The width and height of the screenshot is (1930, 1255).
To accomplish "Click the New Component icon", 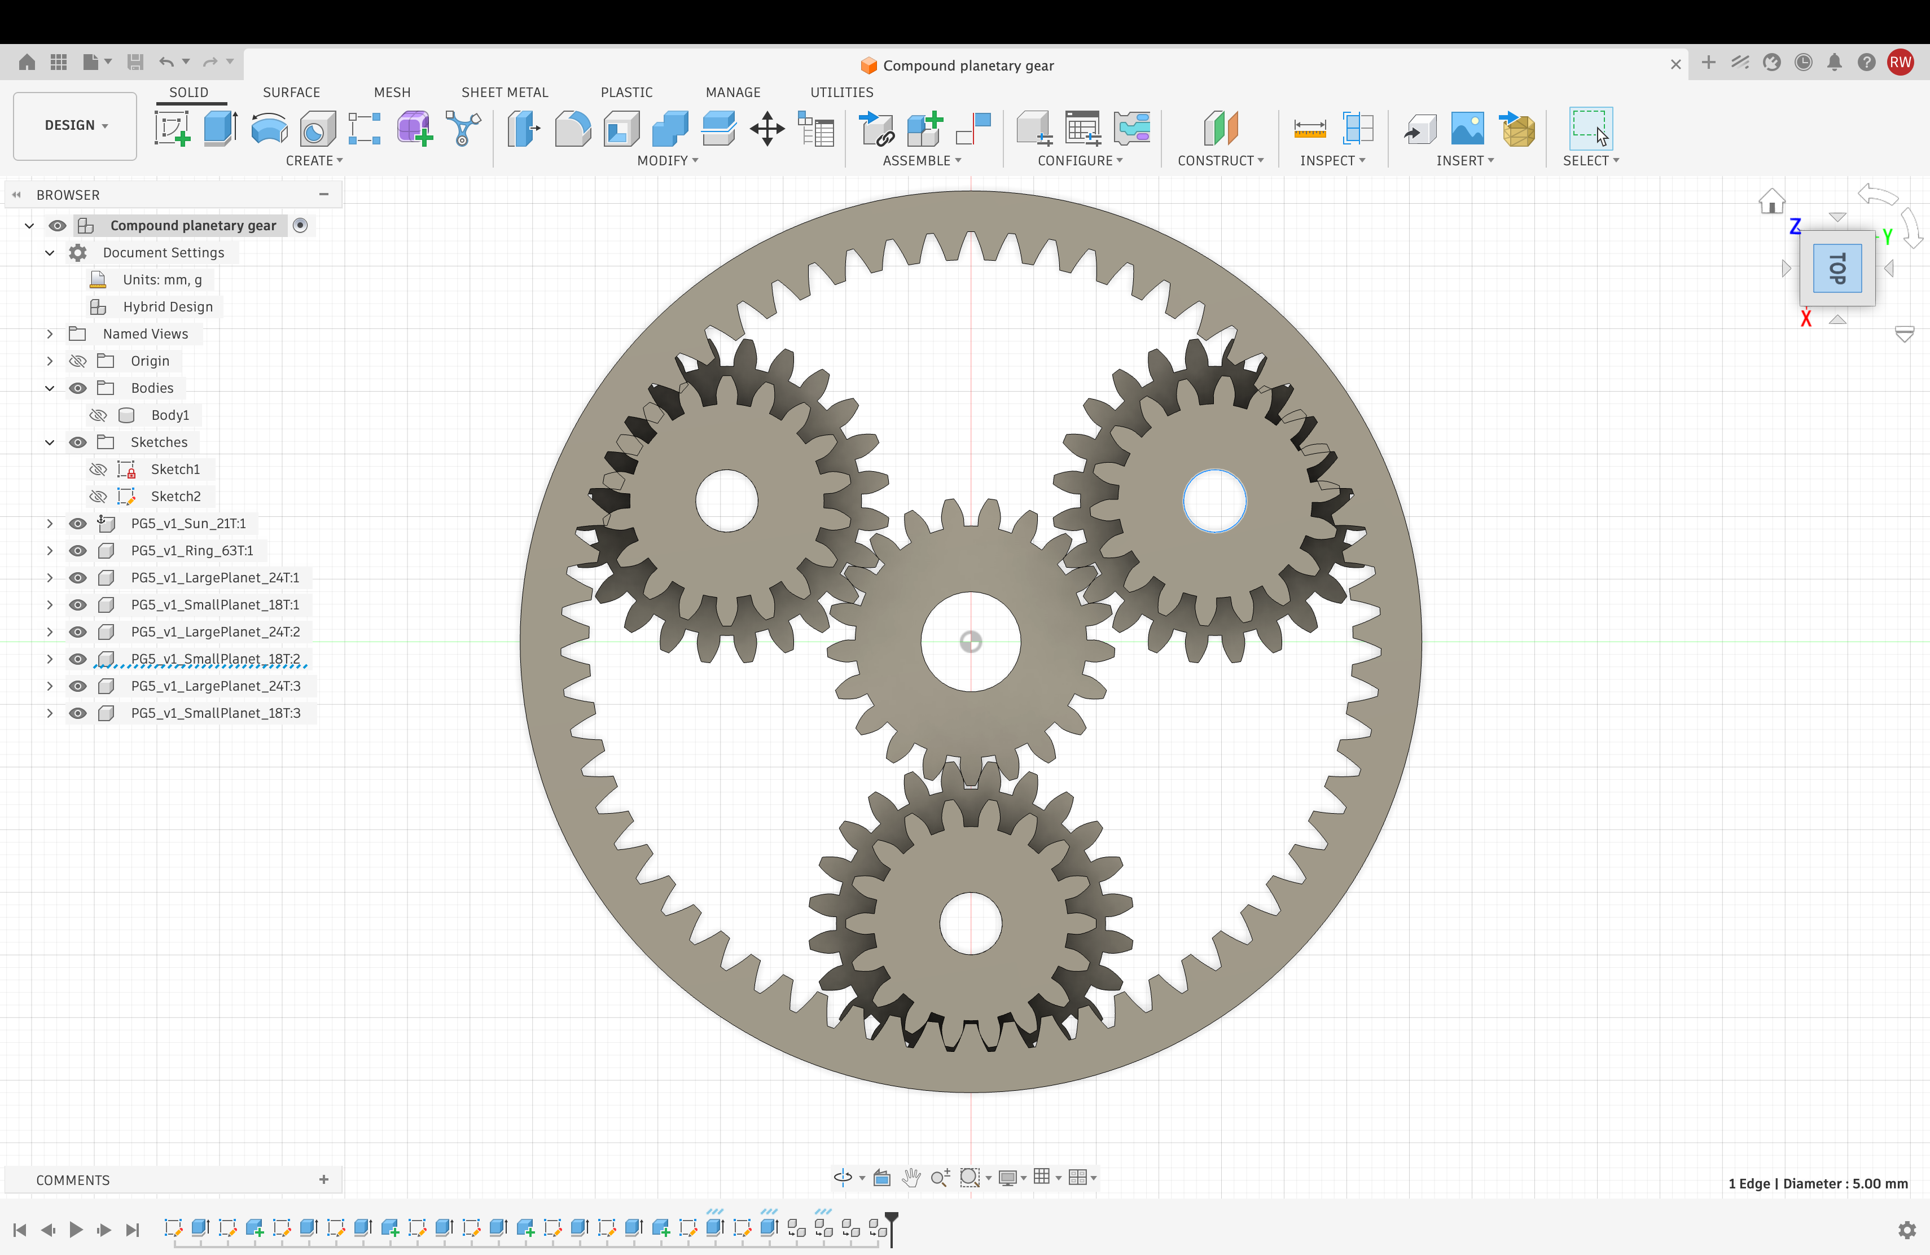I will pyautogui.click(x=924, y=129).
